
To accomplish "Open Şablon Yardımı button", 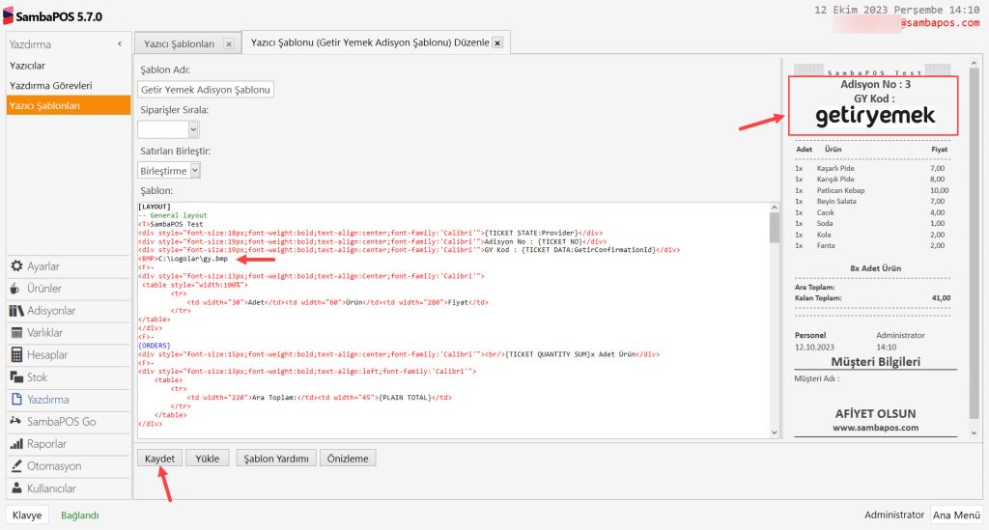I will coord(276,459).
